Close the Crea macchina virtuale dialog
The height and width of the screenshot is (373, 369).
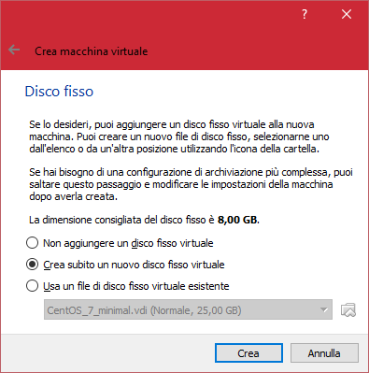tap(347, 14)
